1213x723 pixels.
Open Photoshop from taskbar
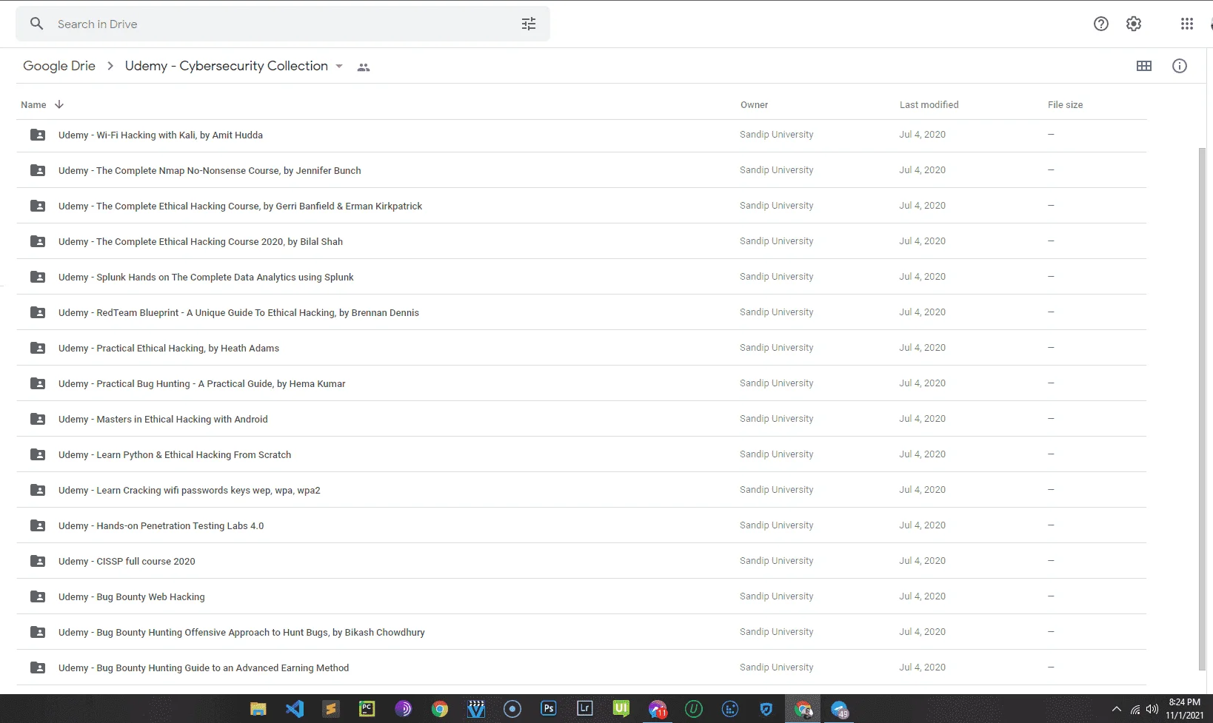(549, 709)
